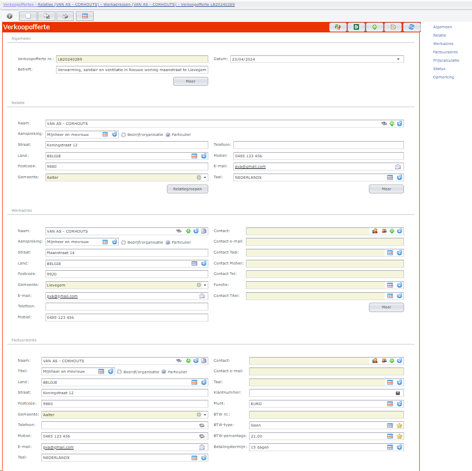Open the Datum dropdown arrow
Image resolution: width=472 pixels, height=471 pixels.
tap(398, 59)
